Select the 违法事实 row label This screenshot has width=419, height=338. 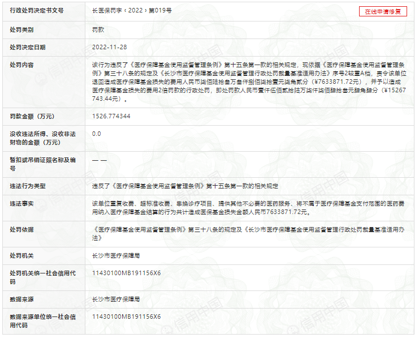coord(21,204)
